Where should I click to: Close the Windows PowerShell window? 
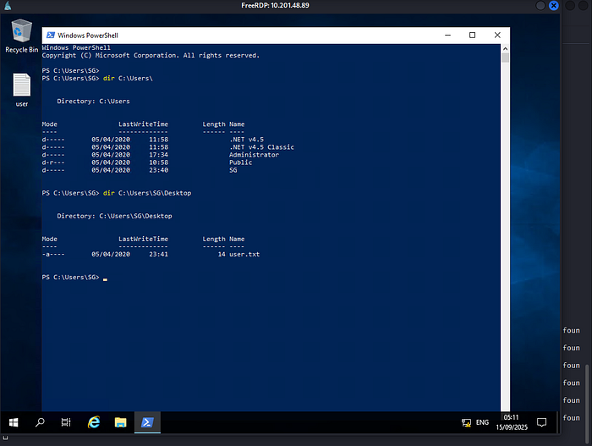pos(497,36)
